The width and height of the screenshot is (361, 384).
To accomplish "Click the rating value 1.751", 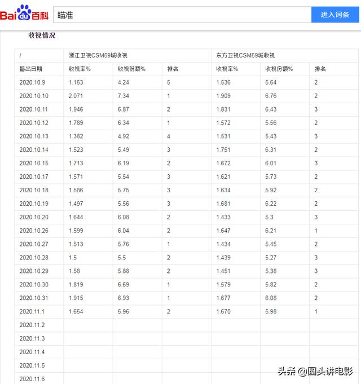I will pos(223,150).
